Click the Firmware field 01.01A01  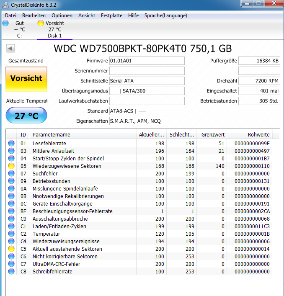coord(147,61)
